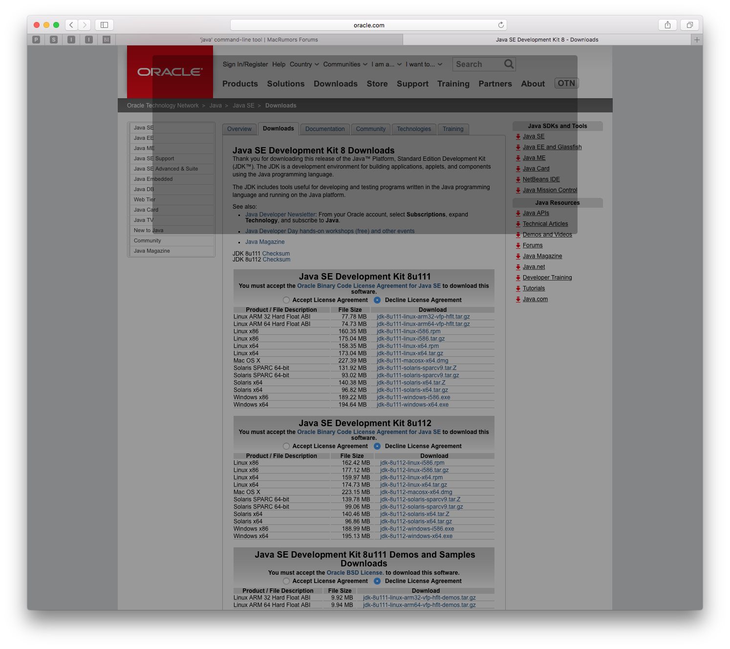The height and width of the screenshot is (649, 730).
Task: Select Java SE Advanced & Suite in sidebar
Action: pos(171,169)
